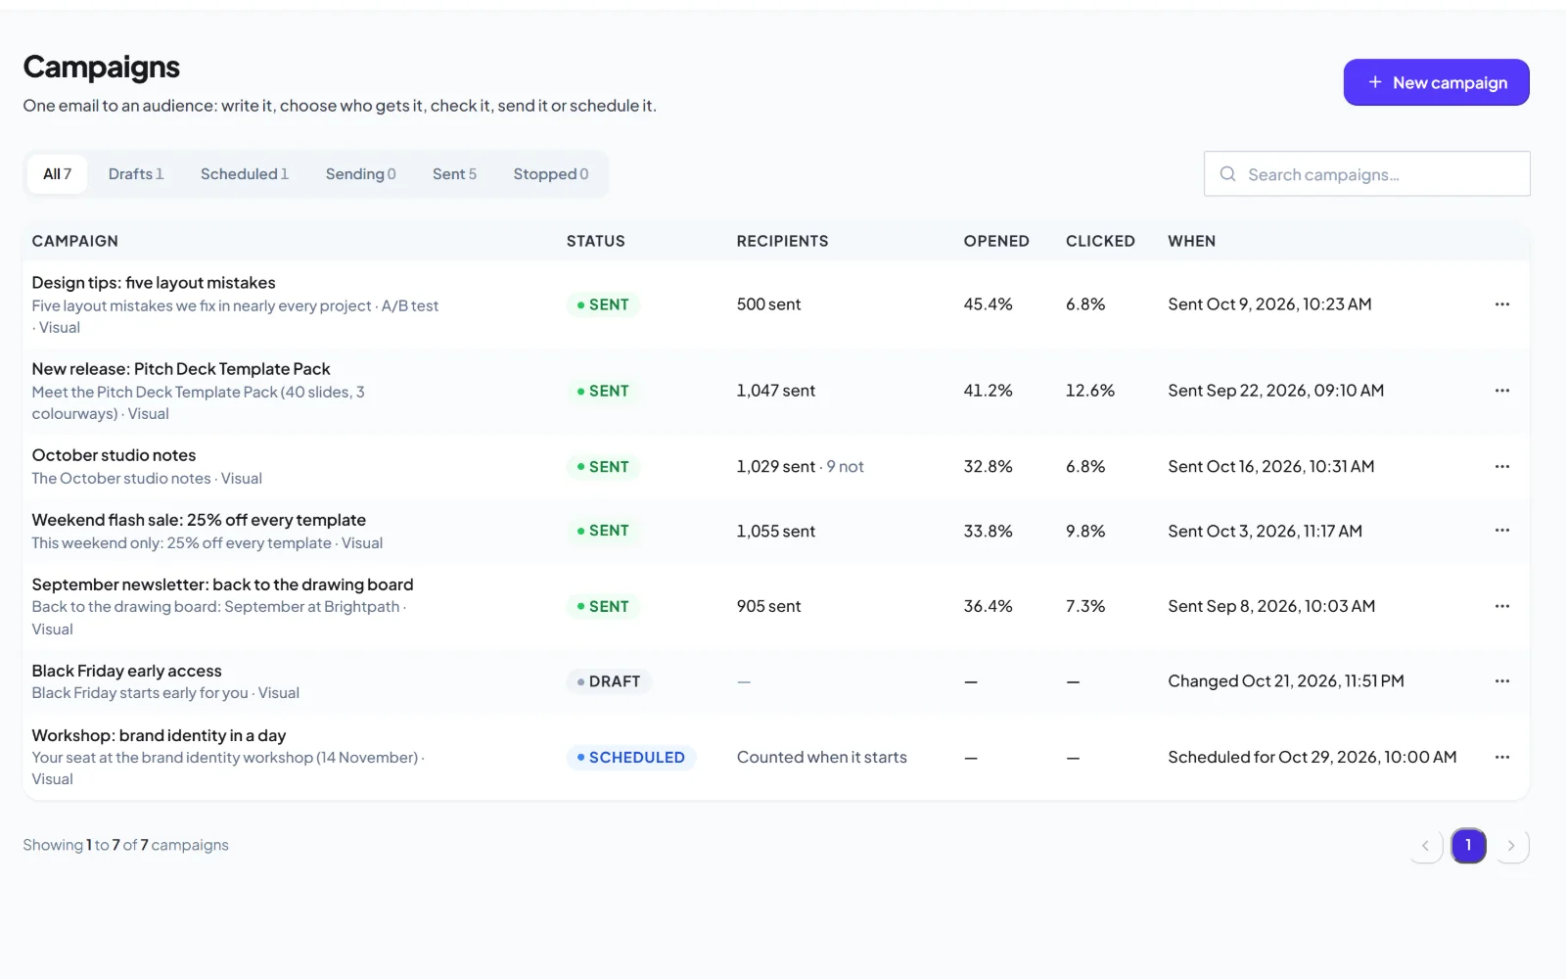
Task: Click the CAMPAIGN column header
Action: (x=74, y=241)
